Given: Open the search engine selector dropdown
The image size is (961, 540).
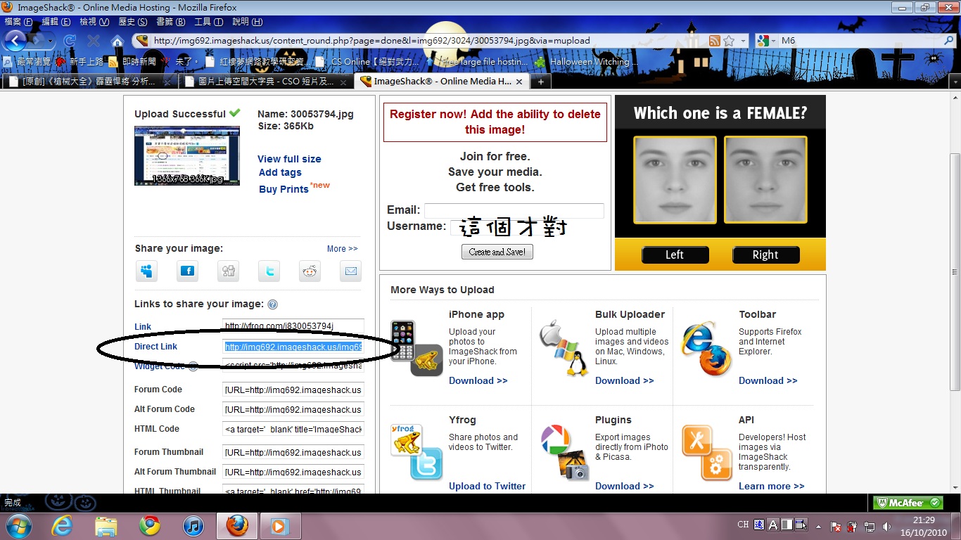Looking at the screenshot, I should [767, 41].
